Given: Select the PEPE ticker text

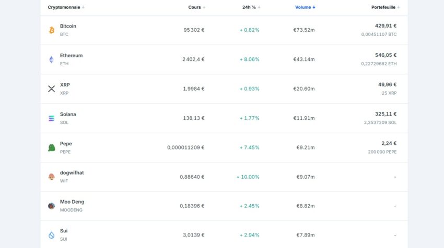Looking at the screenshot, I should pos(65,152).
